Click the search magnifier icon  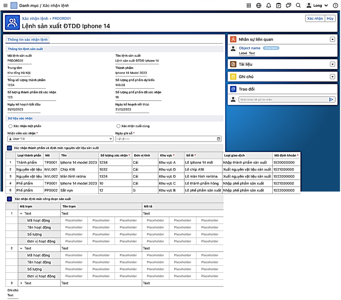(298, 6)
